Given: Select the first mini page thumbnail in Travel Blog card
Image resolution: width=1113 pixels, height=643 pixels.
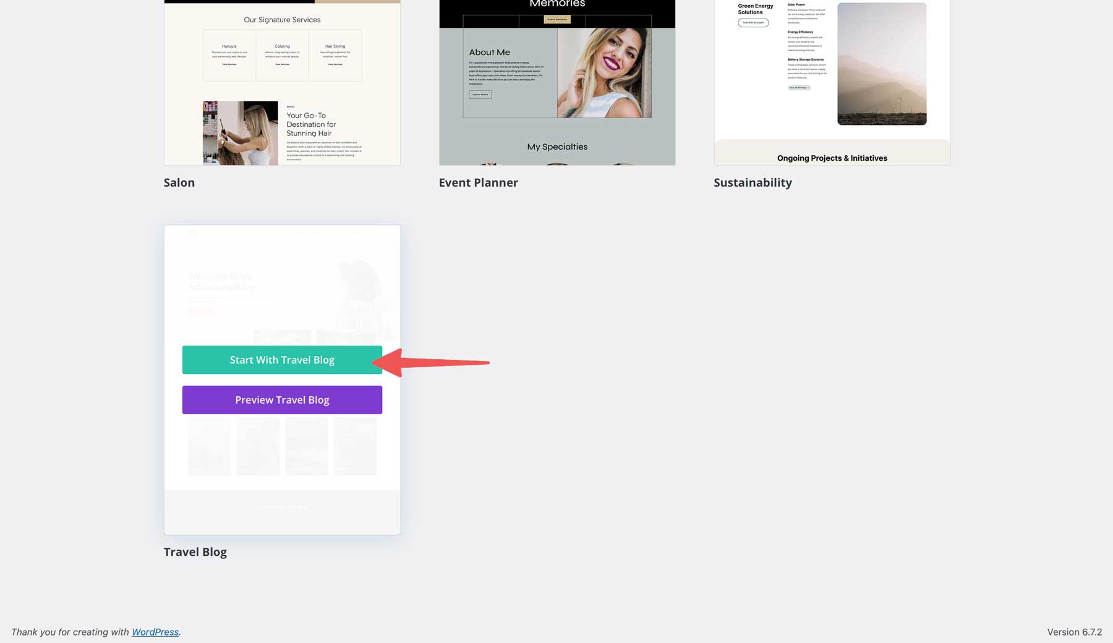Looking at the screenshot, I should (x=209, y=446).
